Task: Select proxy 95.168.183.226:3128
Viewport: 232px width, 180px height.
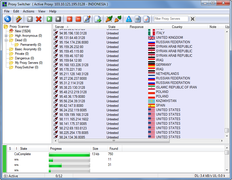Action: [74, 65]
